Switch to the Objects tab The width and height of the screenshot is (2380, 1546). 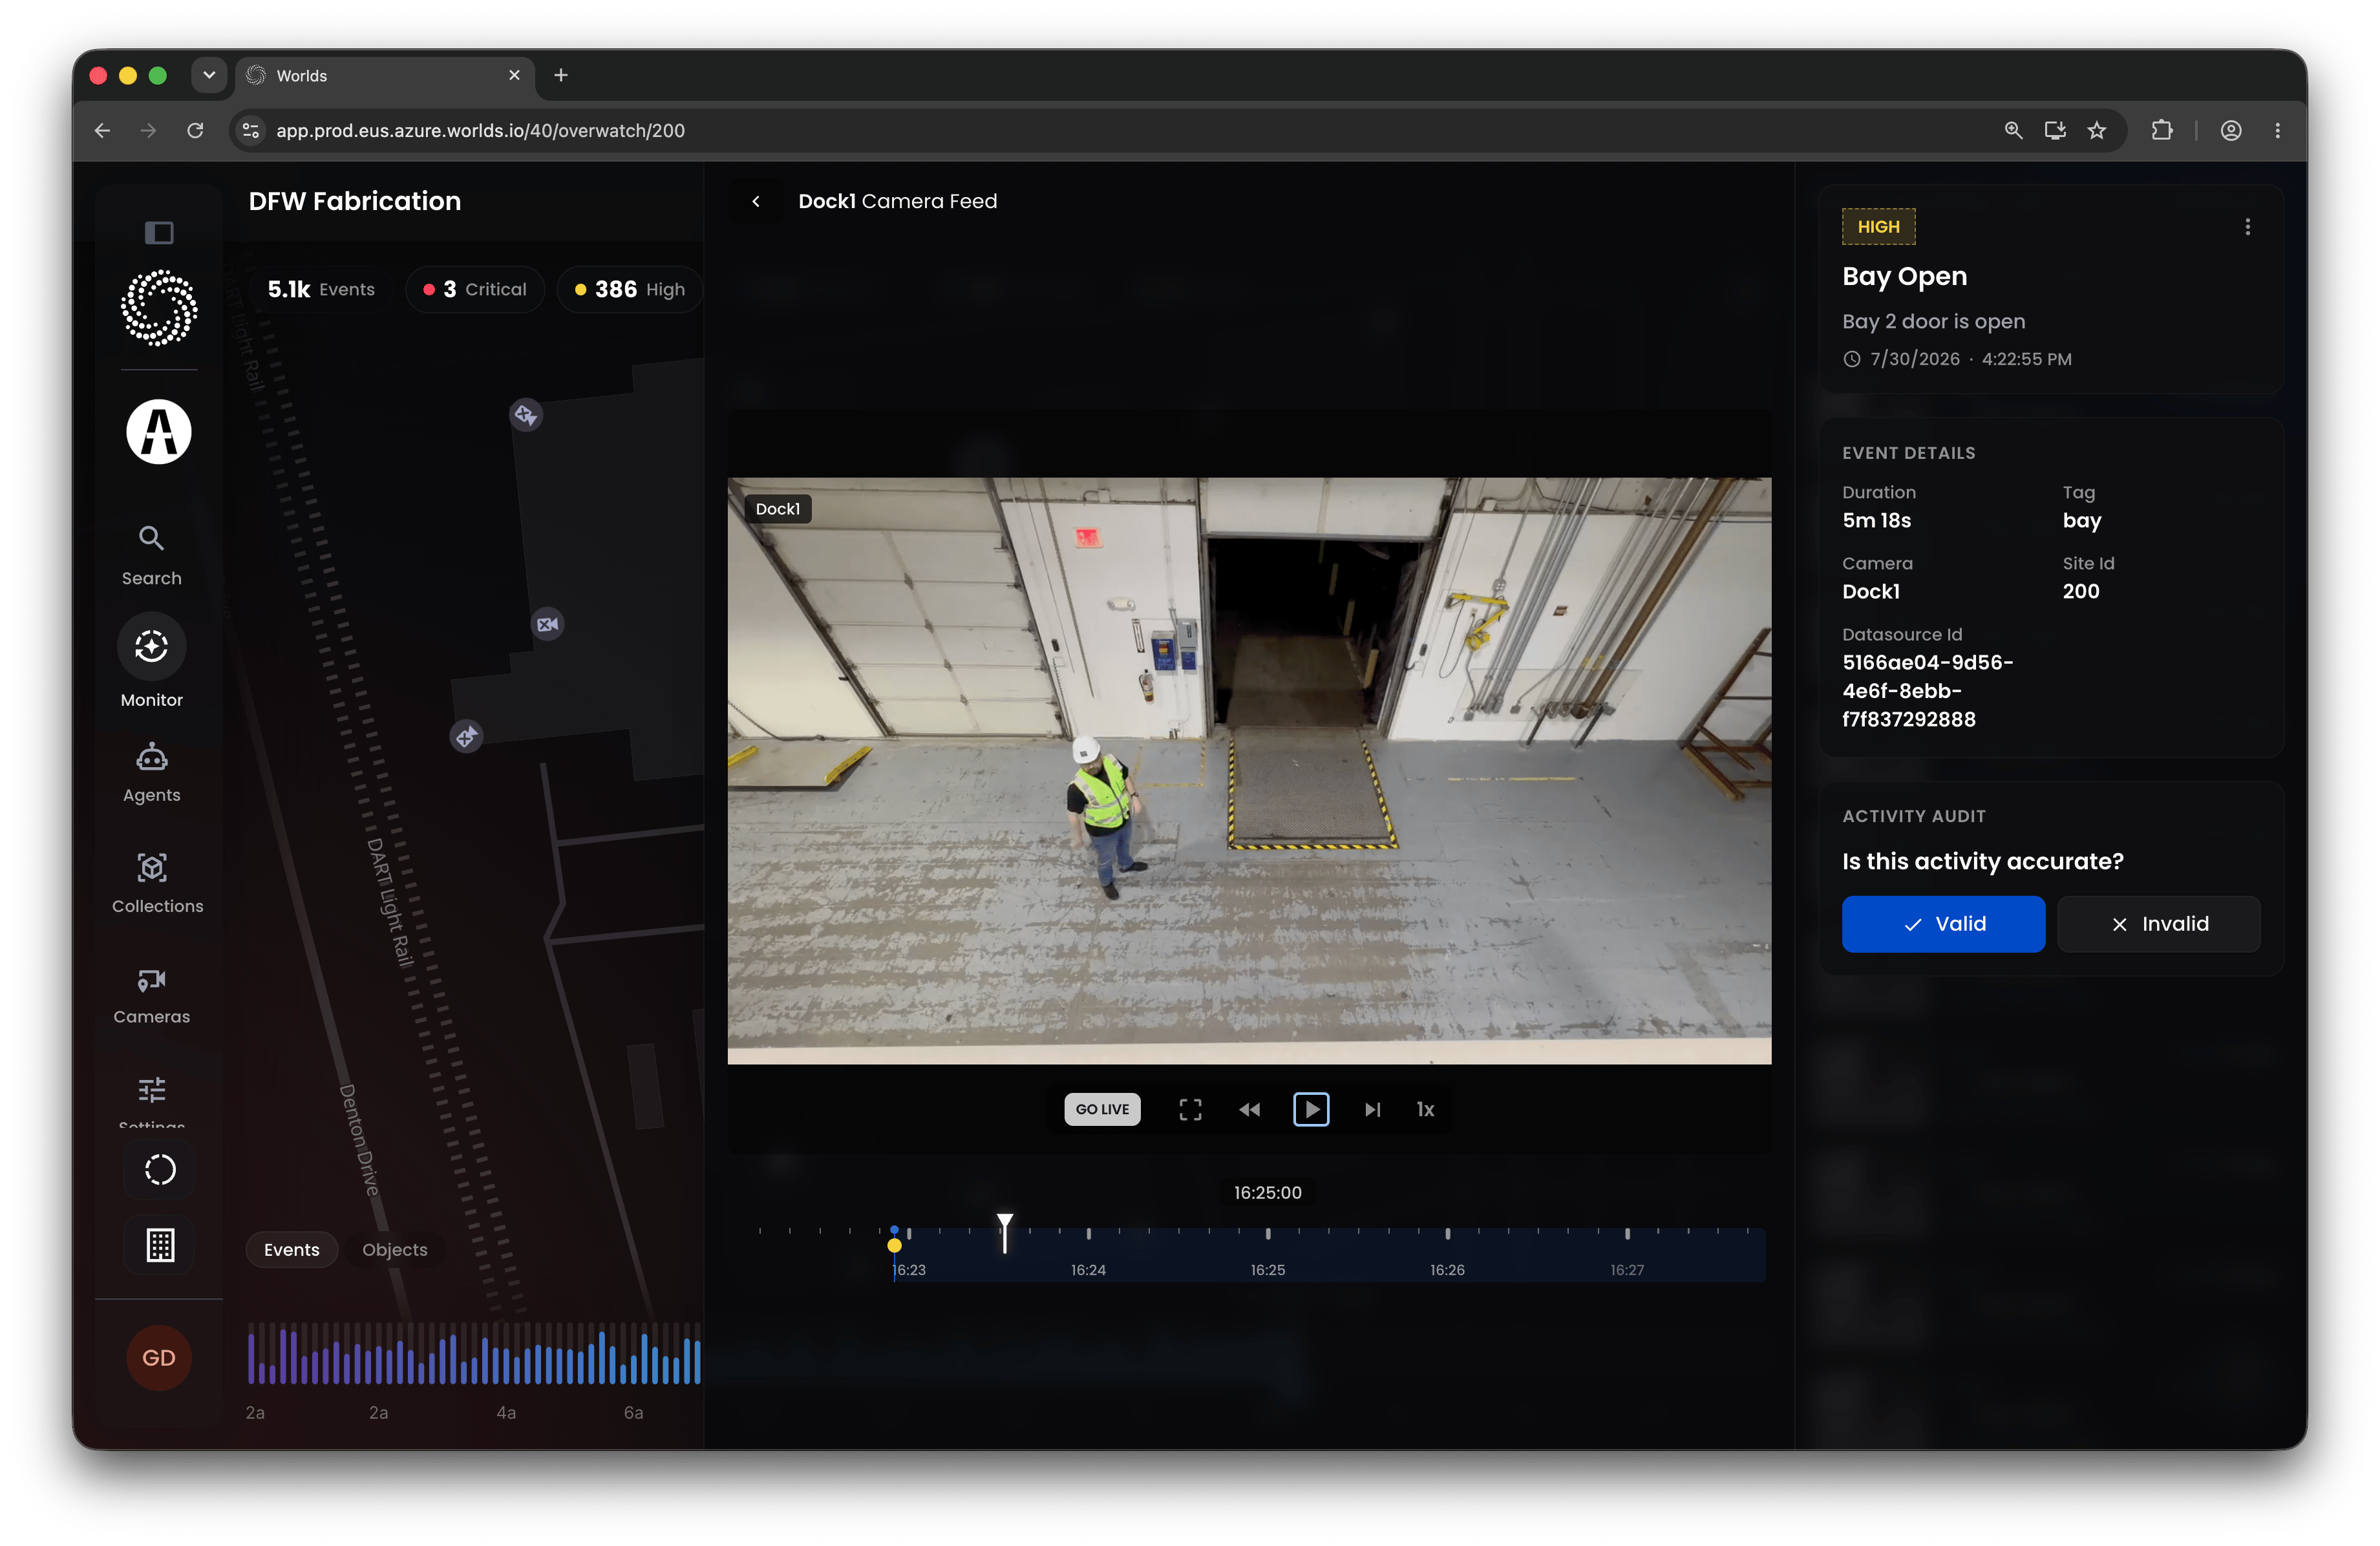[x=395, y=1249]
